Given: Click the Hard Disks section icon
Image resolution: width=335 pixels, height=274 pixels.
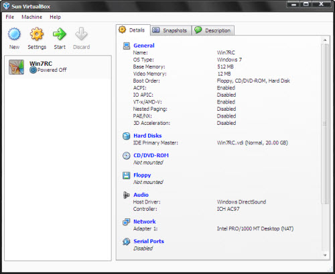Looking at the screenshot, I should tap(127, 136).
